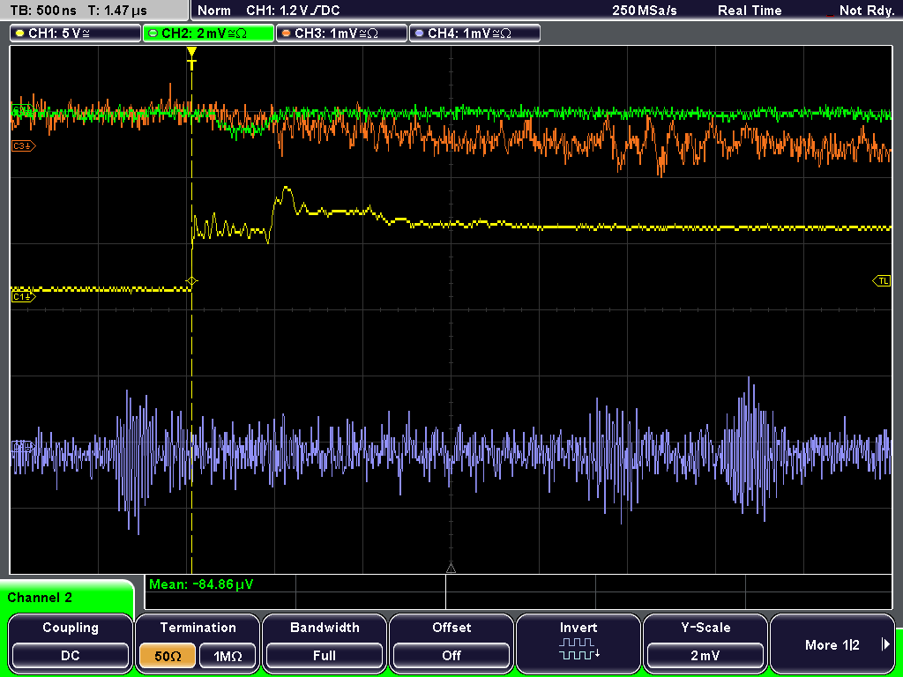Click the 250 MSa/s sample rate readout

(645, 11)
